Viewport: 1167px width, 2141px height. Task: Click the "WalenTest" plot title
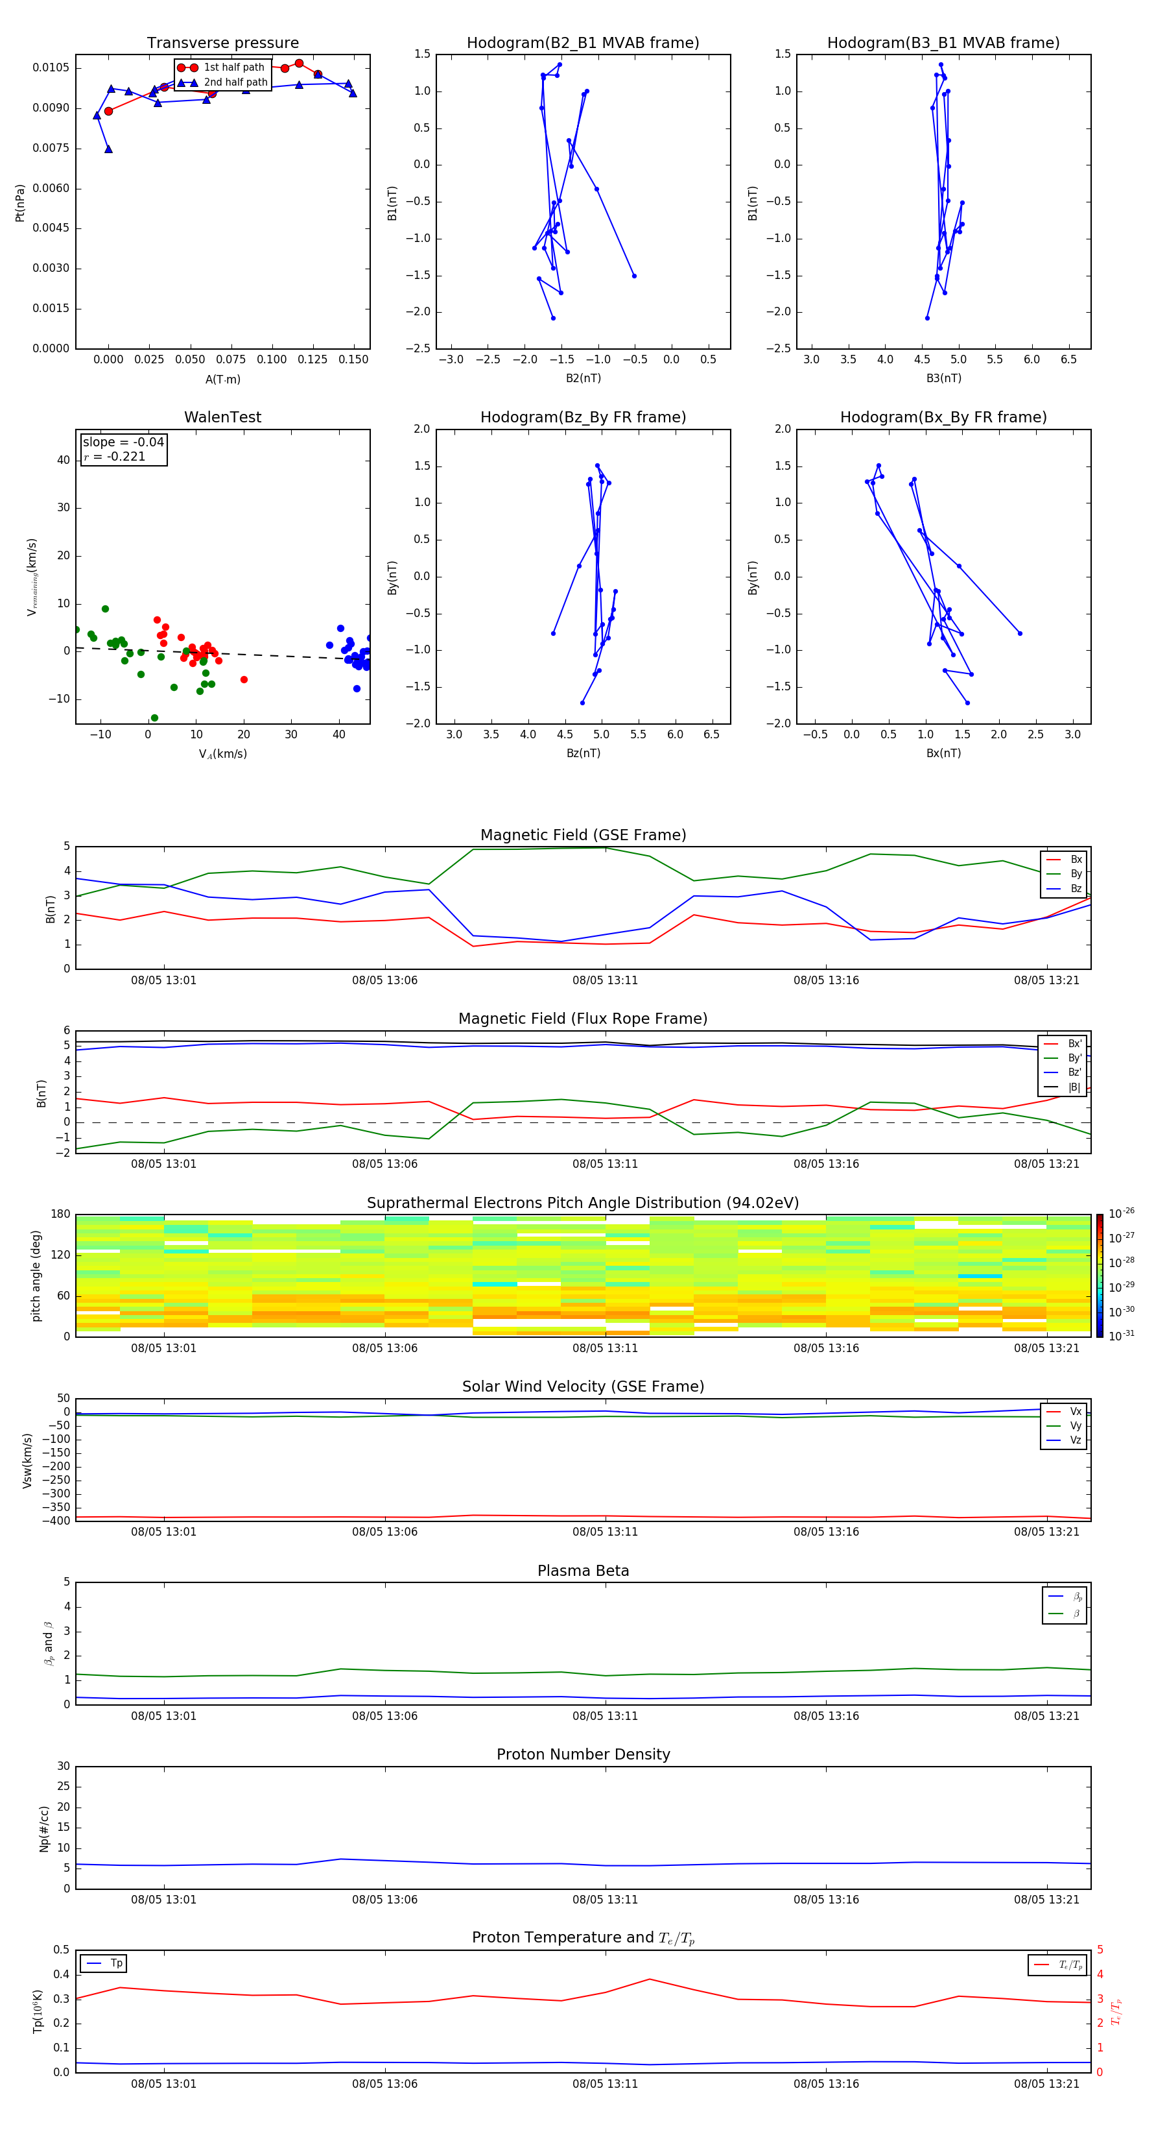pyautogui.click(x=222, y=417)
